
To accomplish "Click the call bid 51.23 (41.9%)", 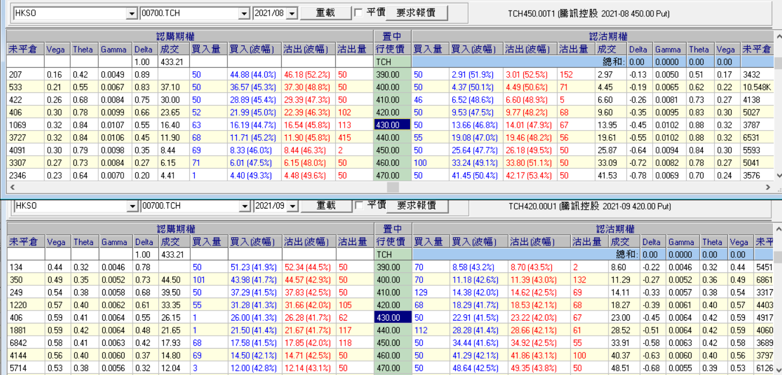I will click(x=251, y=267).
